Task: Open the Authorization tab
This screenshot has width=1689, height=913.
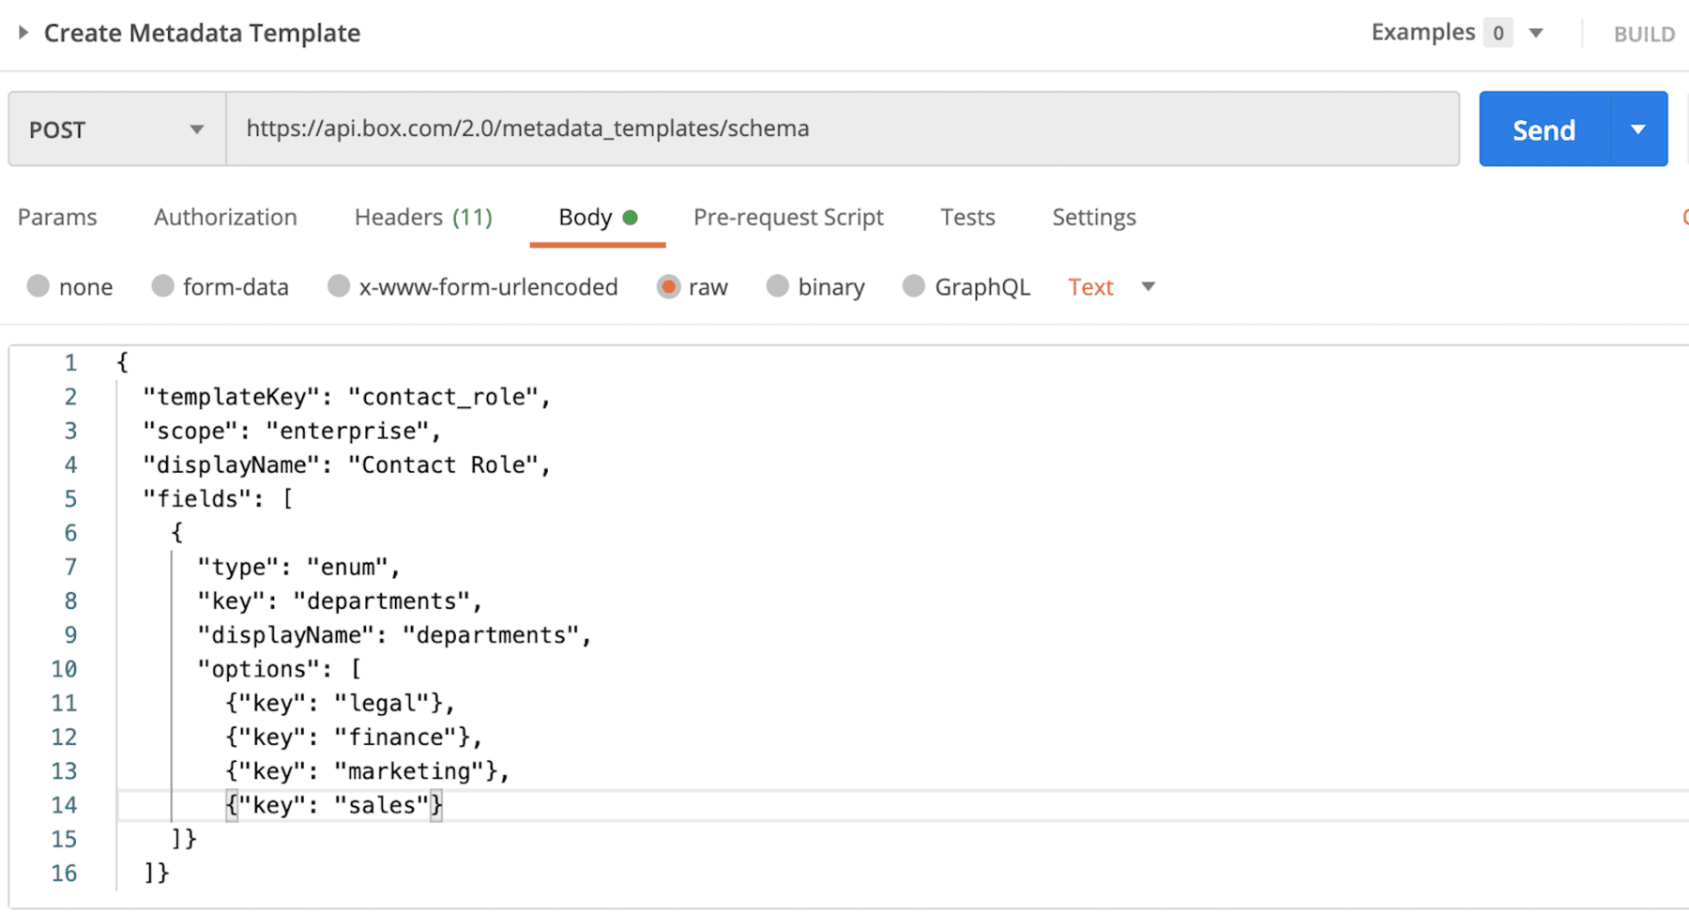Action: click(x=225, y=218)
